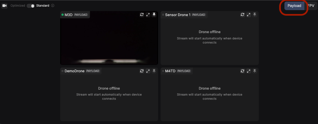Pin the DemoDrone tile
The width and height of the screenshot is (318, 124).
pyautogui.click(x=154, y=71)
